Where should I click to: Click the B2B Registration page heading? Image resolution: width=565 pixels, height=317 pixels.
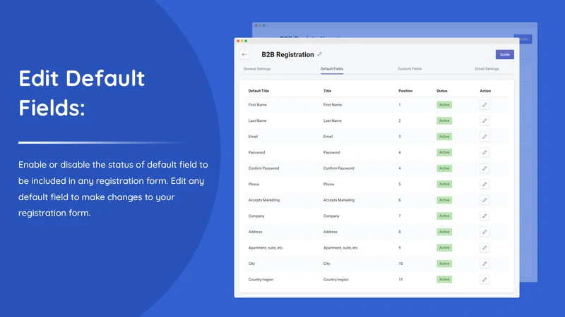pos(287,55)
